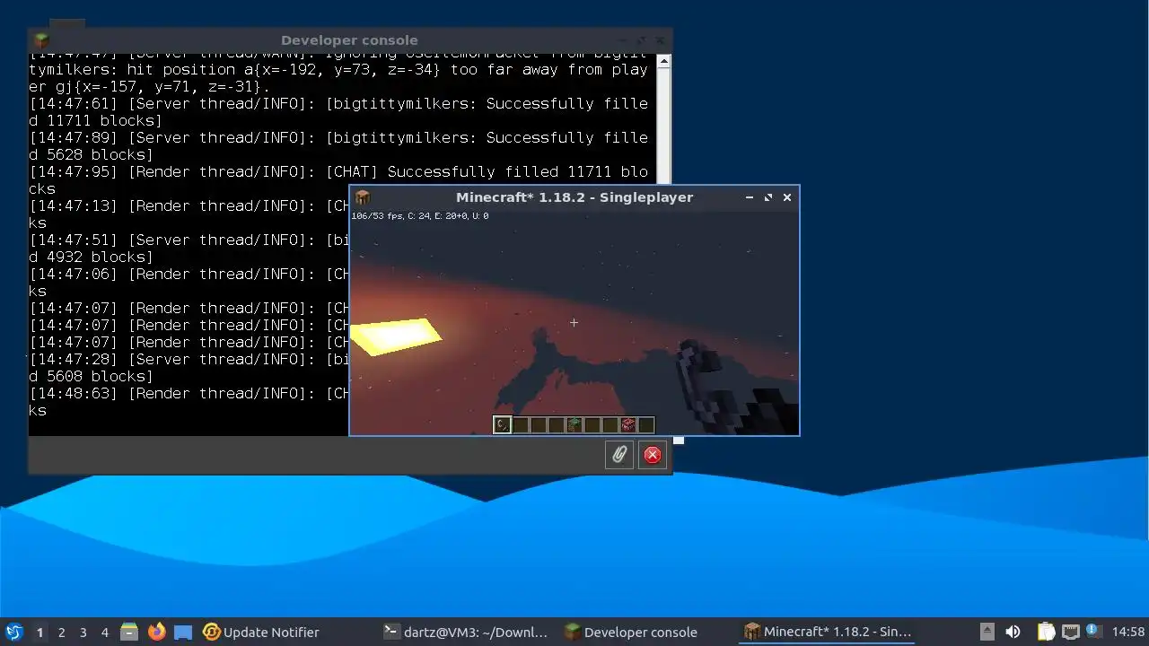
Task: Click the '[14:47:51] [Server thread/INFO]' line
Action: pos(172,240)
